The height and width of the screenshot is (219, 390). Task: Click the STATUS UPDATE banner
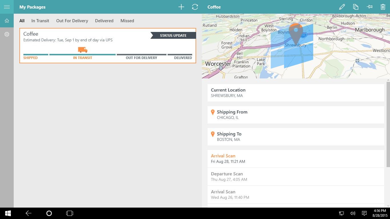click(173, 35)
